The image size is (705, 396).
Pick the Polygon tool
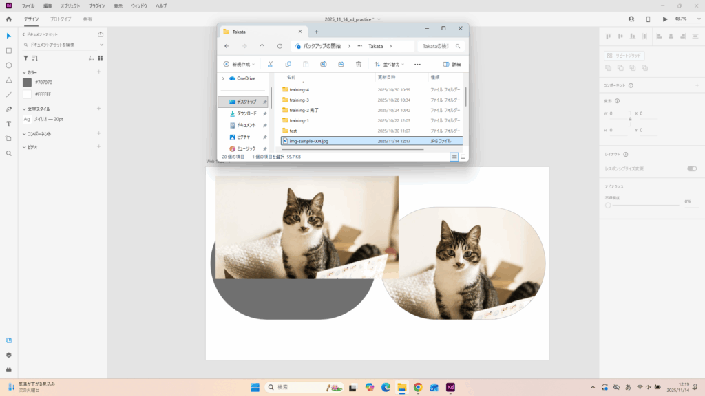click(x=9, y=80)
